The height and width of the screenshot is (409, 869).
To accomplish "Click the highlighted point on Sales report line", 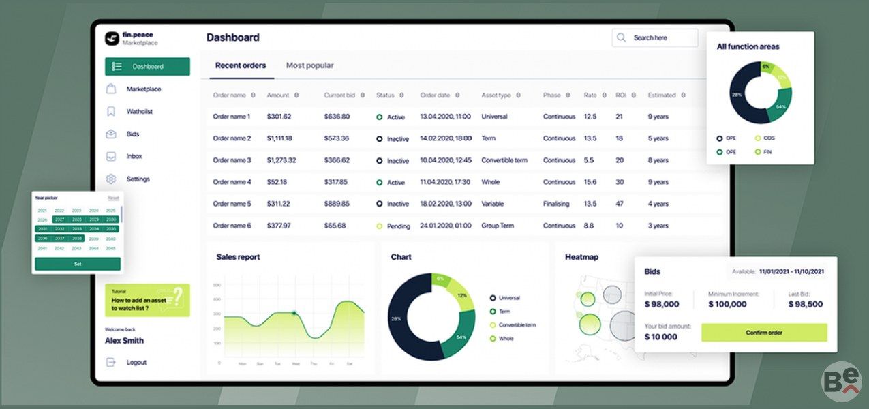I will click(294, 313).
